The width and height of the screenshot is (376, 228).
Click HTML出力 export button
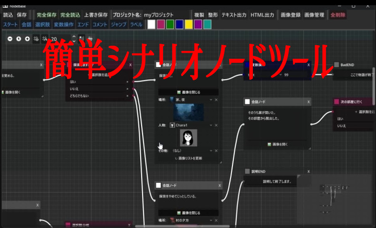[262, 15]
